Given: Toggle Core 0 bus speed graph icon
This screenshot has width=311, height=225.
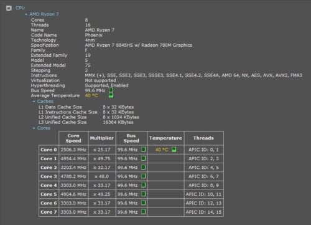Looking at the screenshot, I should [144, 149].
